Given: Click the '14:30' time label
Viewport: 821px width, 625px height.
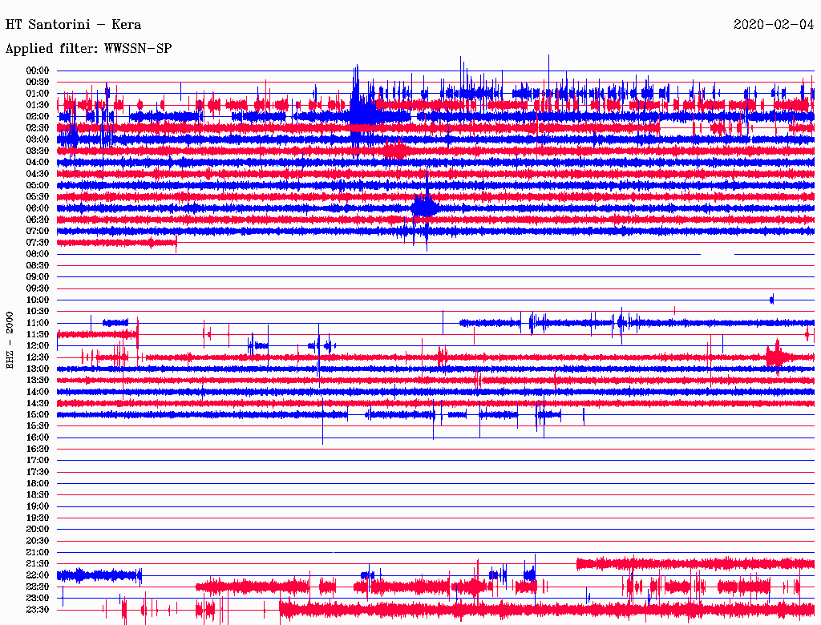Looking at the screenshot, I should [38, 404].
